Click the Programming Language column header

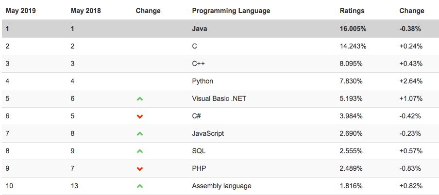tap(231, 11)
